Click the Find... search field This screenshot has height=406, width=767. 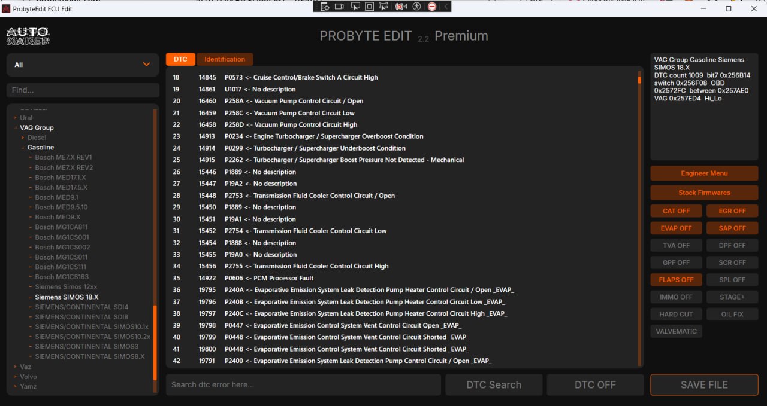click(83, 90)
